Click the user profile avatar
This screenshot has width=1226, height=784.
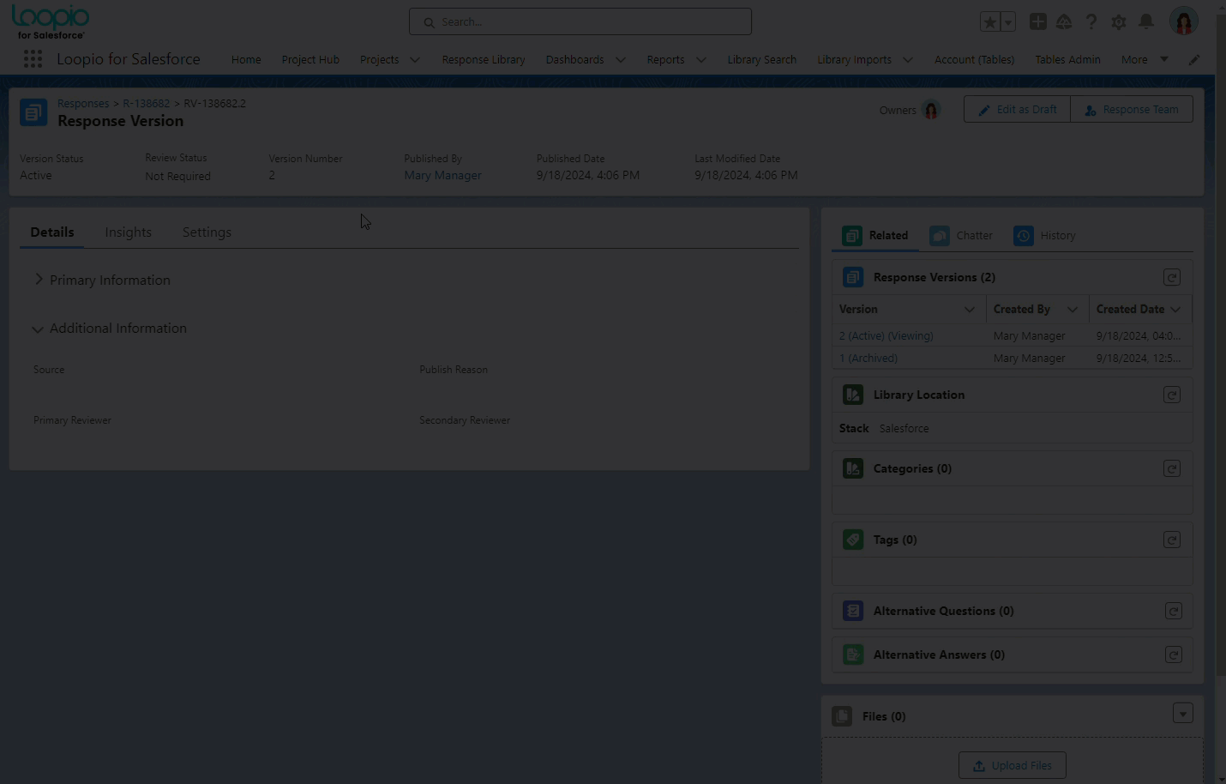[1184, 21]
